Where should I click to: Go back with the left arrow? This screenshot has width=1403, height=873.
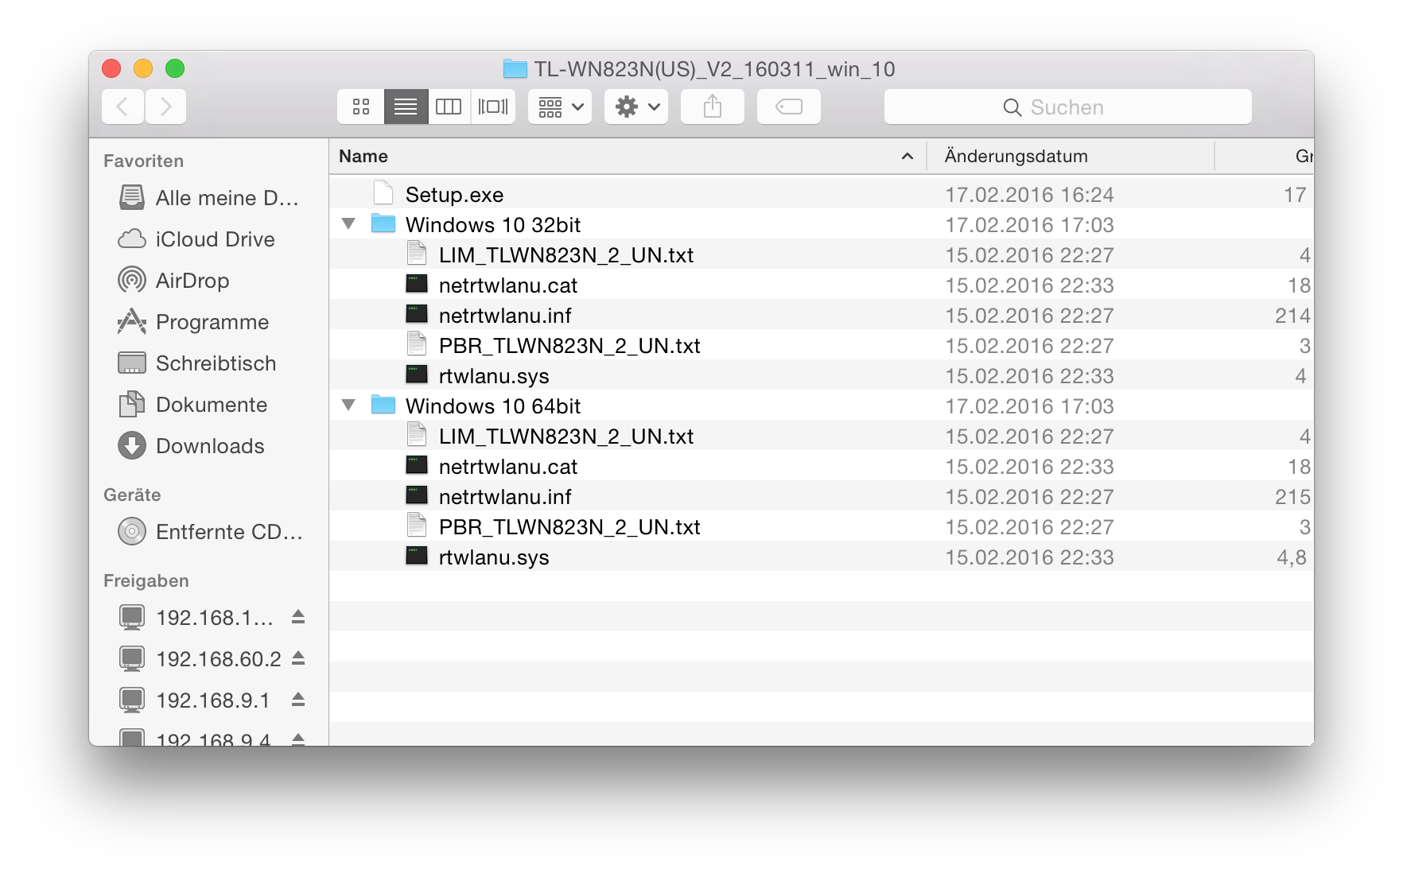pyautogui.click(x=122, y=107)
